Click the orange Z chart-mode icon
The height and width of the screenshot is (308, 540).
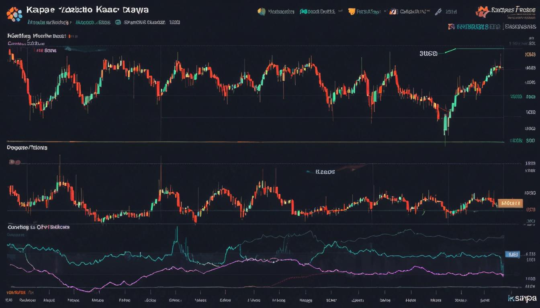click(x=392, y=11)
